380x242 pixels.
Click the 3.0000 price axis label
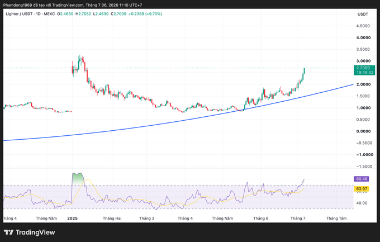[x=363, y=61]
